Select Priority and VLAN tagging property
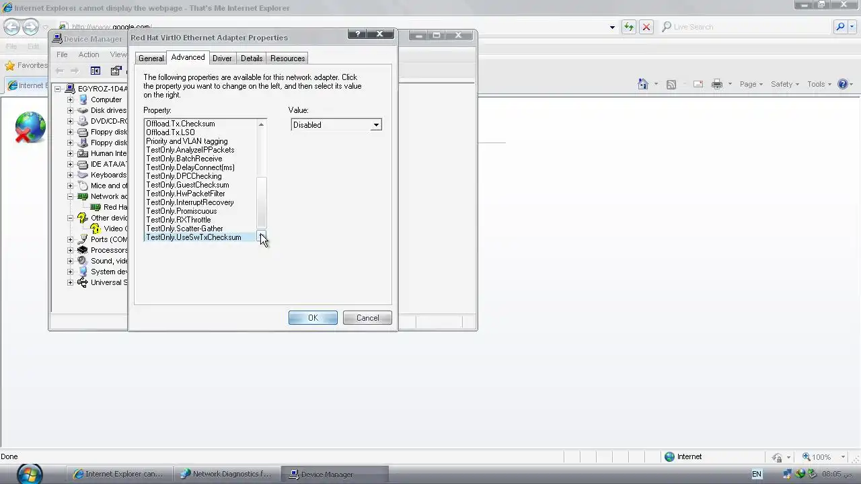Image resolution: width=861 pixels, height=484 pixels. pos(186,141)
